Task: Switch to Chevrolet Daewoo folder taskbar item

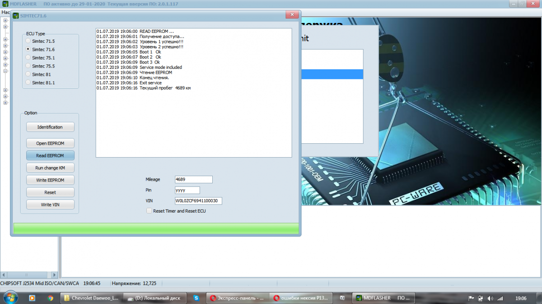Action: [91, 298]
